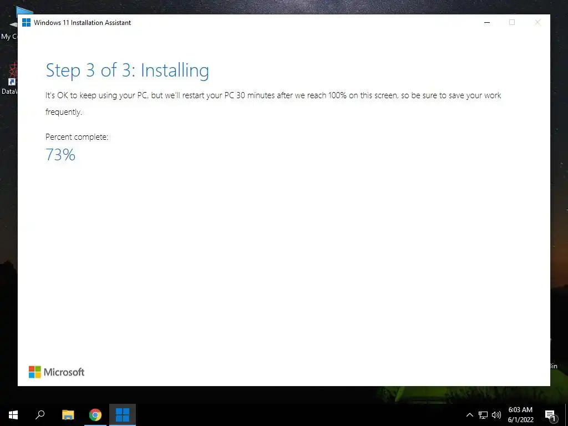Click the Microsoft logo at bottom left
The image size is (568, 426).
coord(57,372)
